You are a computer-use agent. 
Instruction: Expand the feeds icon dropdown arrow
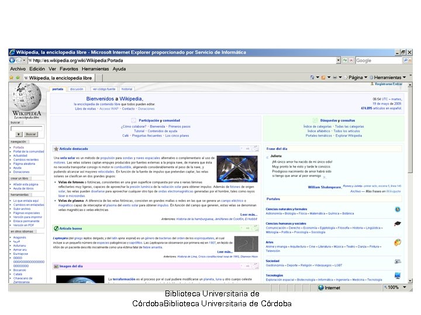329,78
